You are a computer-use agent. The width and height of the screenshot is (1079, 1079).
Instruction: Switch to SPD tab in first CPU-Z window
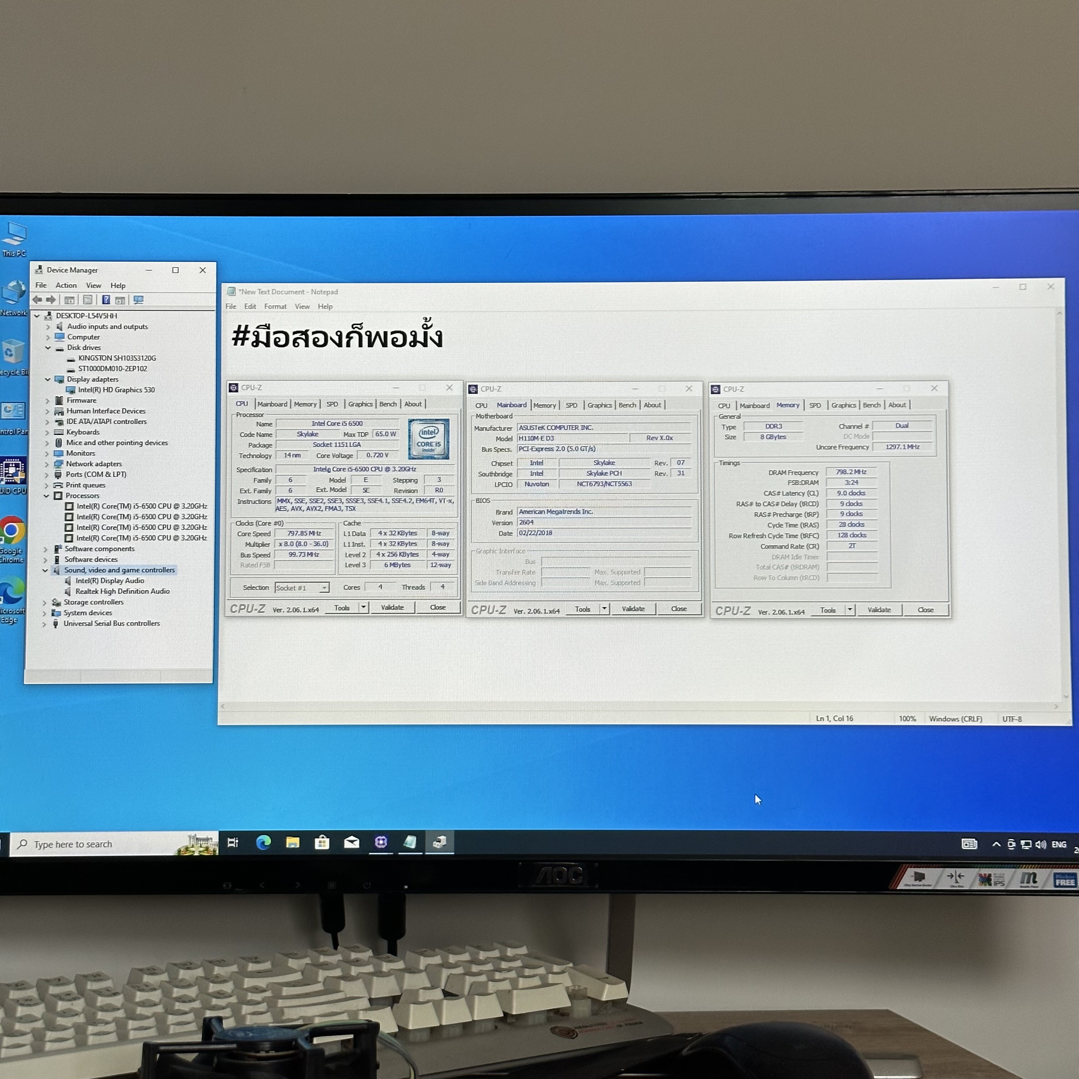332,404
